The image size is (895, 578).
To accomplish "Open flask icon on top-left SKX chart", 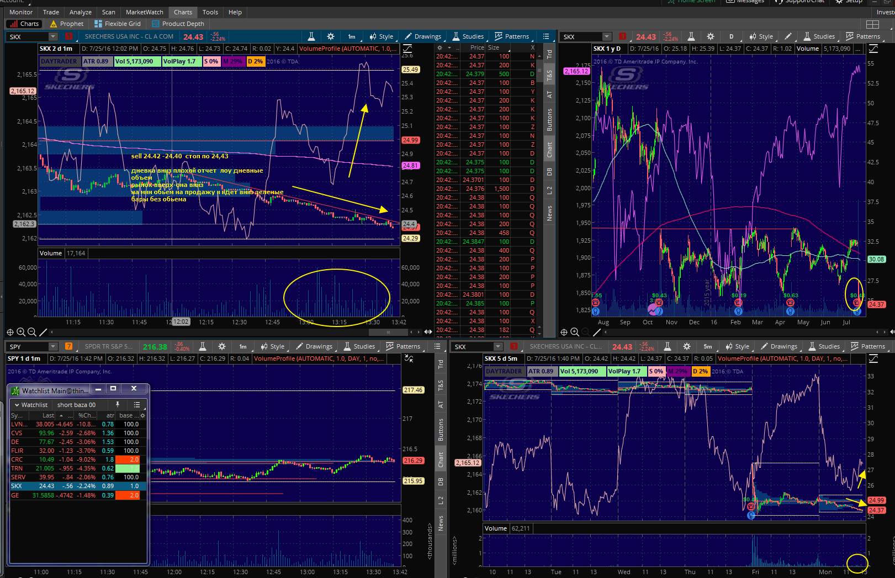I will (311, 36).
